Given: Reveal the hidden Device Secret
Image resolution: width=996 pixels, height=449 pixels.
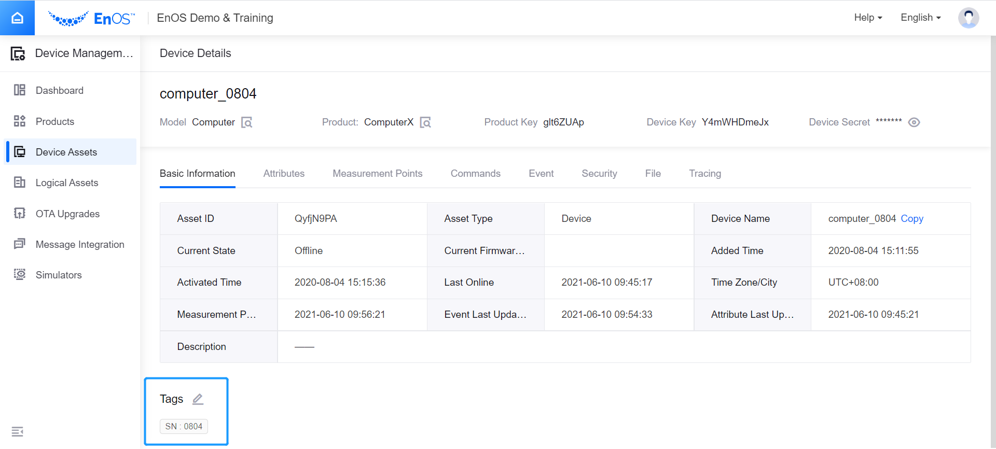Looking at the screenshot, I should point(914,122).
